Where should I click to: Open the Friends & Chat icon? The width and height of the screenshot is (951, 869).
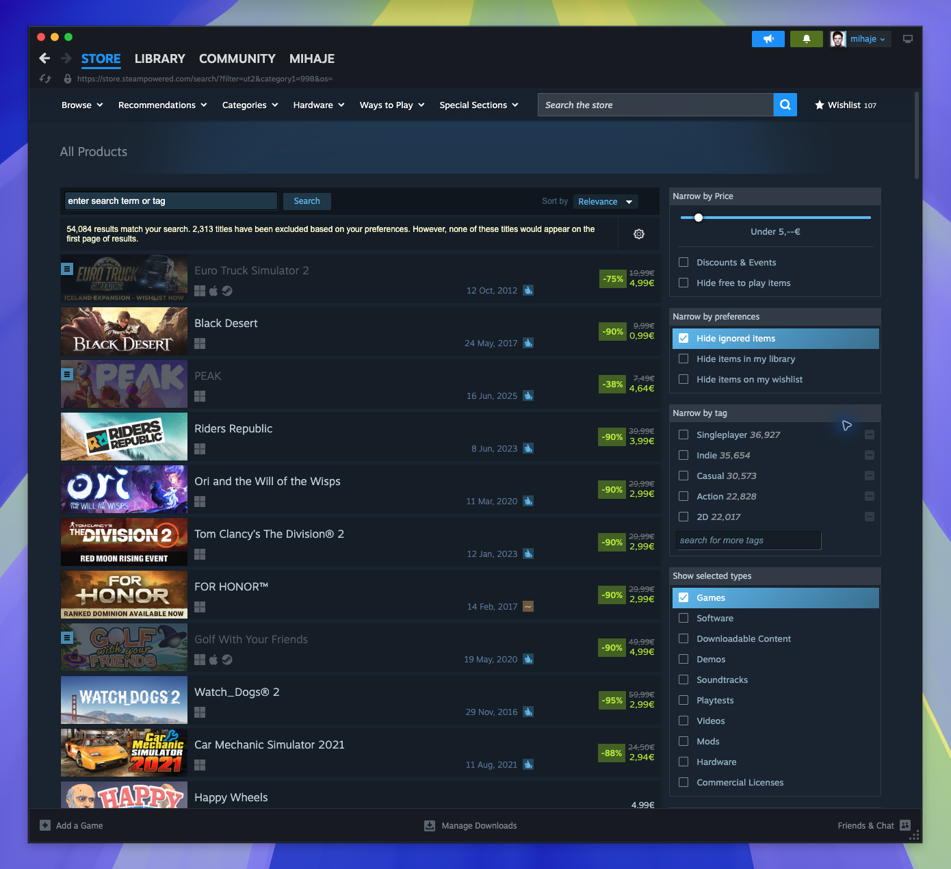click(x=905, y=825)
